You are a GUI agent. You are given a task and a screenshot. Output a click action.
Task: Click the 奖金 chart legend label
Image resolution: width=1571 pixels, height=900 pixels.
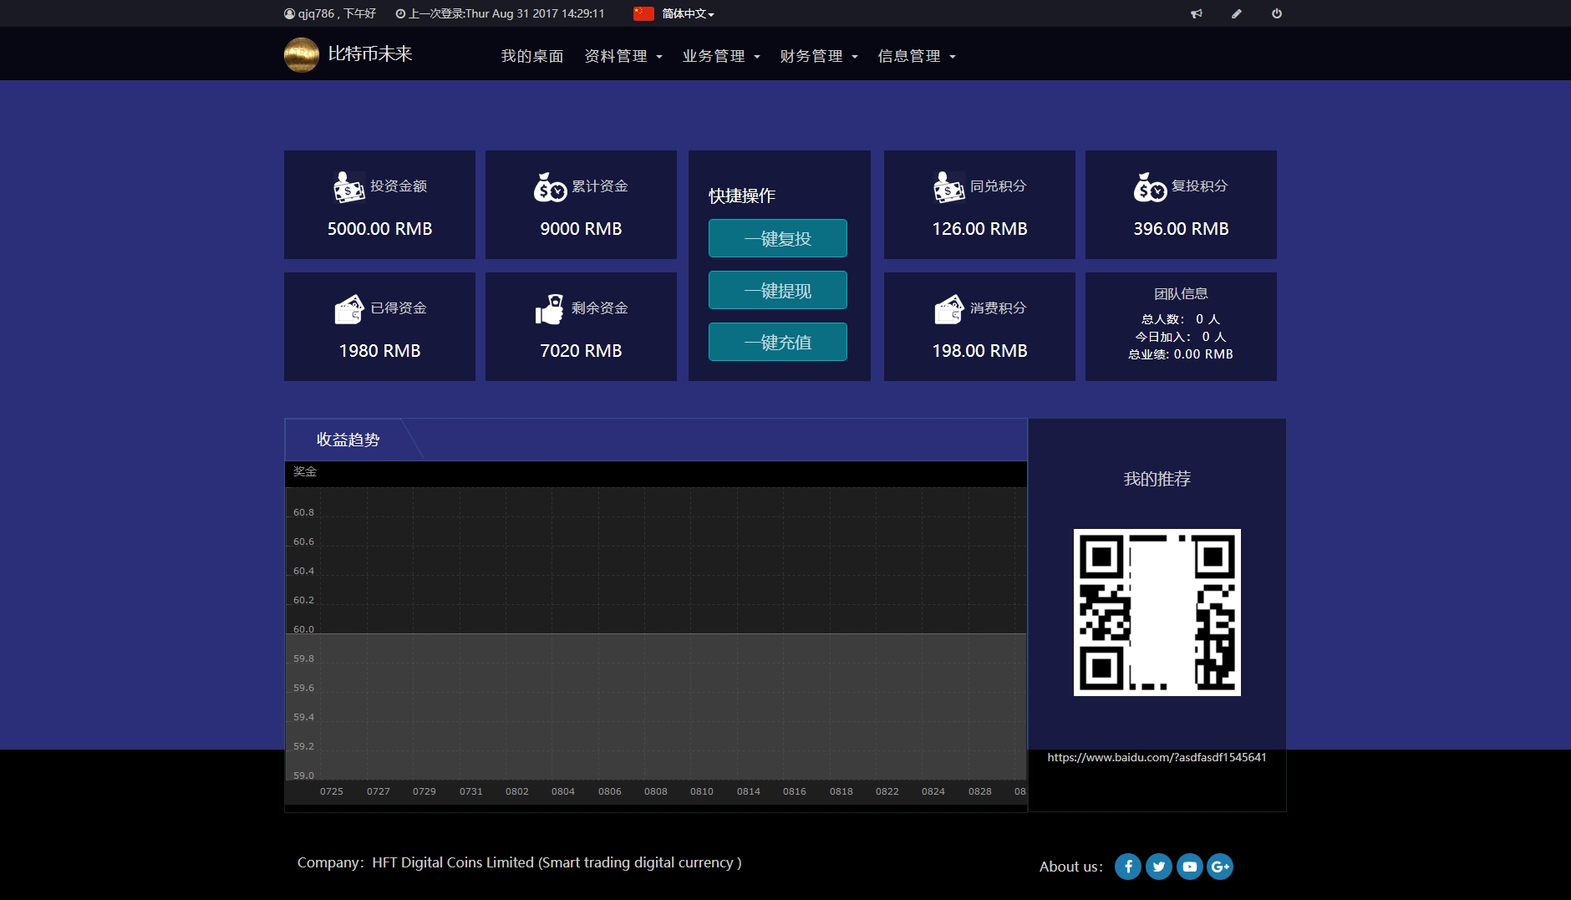coord(305,472)
